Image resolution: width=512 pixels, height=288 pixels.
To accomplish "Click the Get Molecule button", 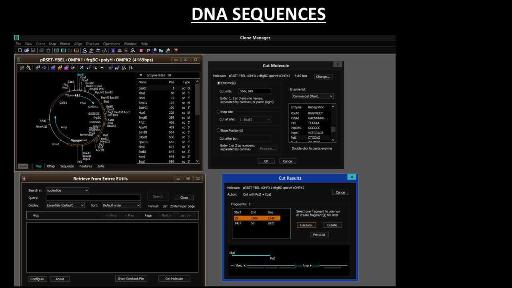I will point(174,279).
